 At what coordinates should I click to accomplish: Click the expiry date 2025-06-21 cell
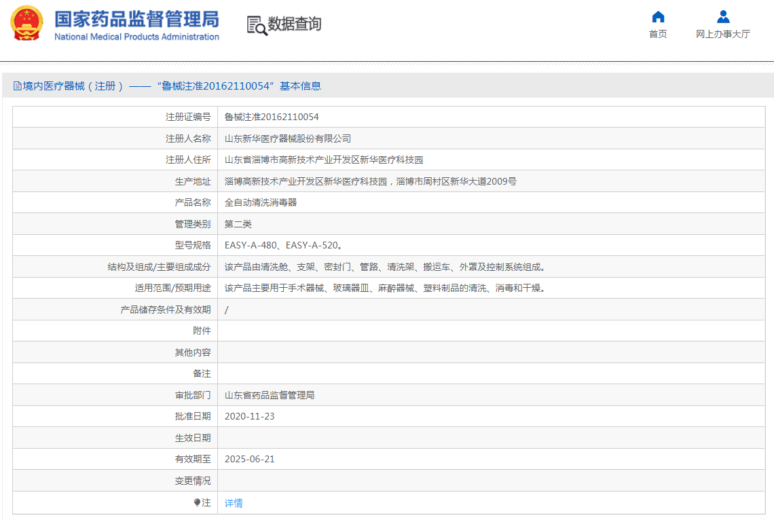251,458
